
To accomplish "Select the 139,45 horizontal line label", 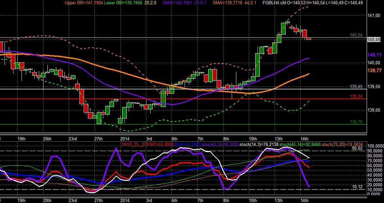I will (356, 86).
